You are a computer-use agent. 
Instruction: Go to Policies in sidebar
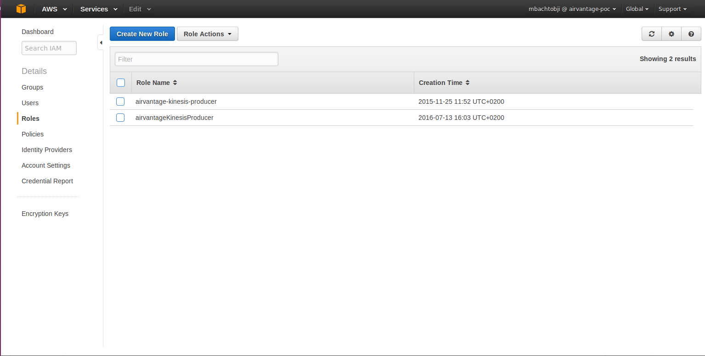click(33, 134)
